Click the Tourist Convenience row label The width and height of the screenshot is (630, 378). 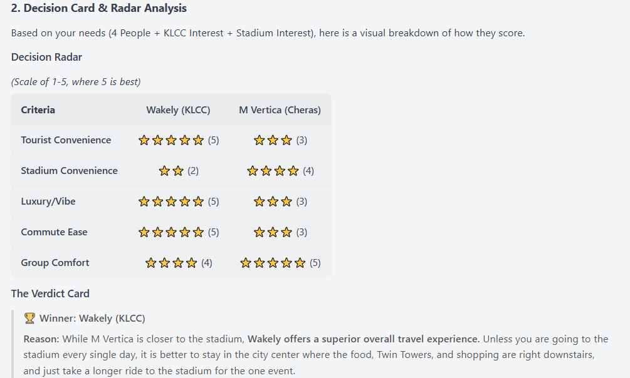[x=66, y=140]
